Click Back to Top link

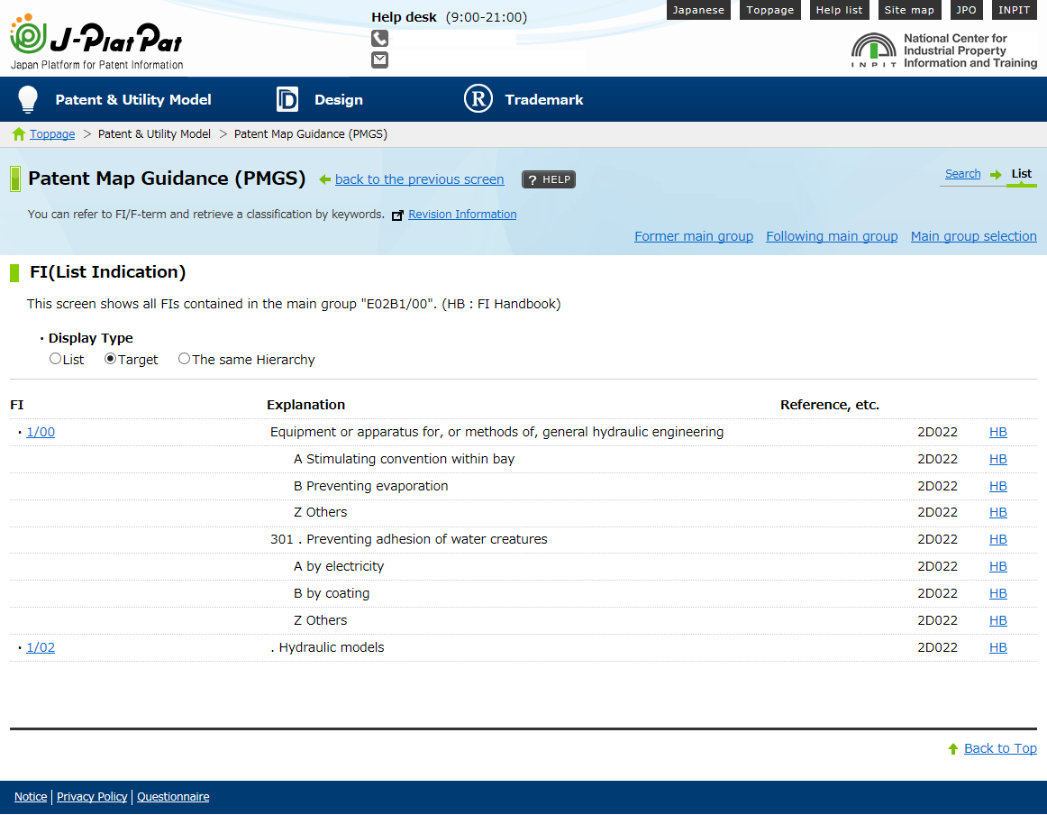tap(999, 748)
